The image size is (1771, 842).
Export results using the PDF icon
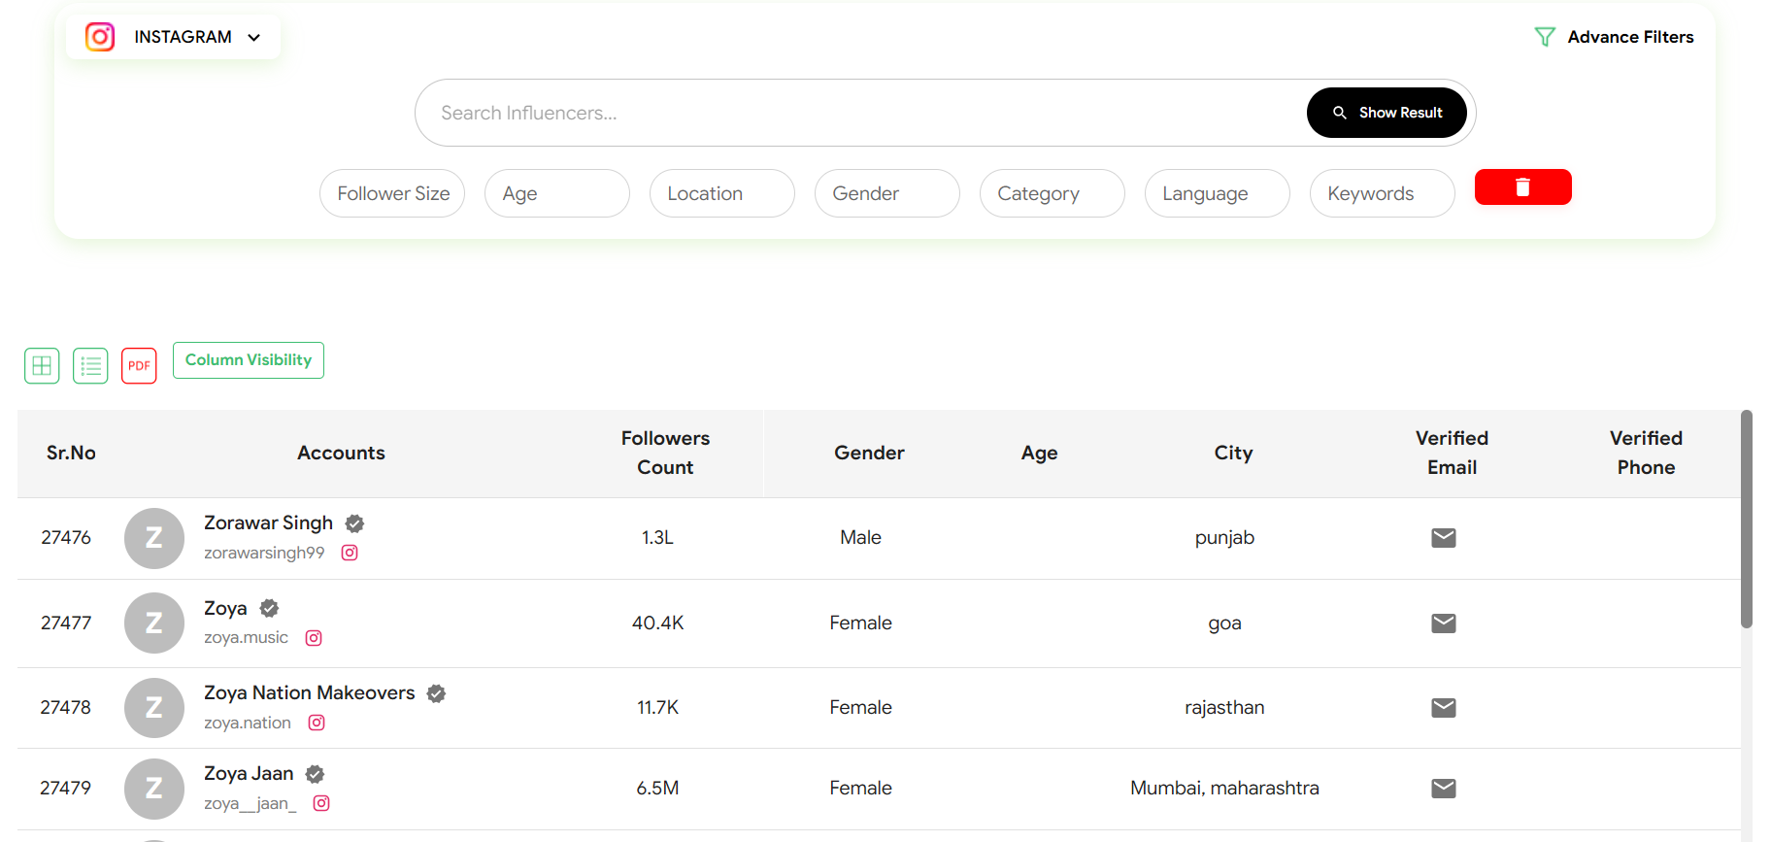(x=139, y=366)
